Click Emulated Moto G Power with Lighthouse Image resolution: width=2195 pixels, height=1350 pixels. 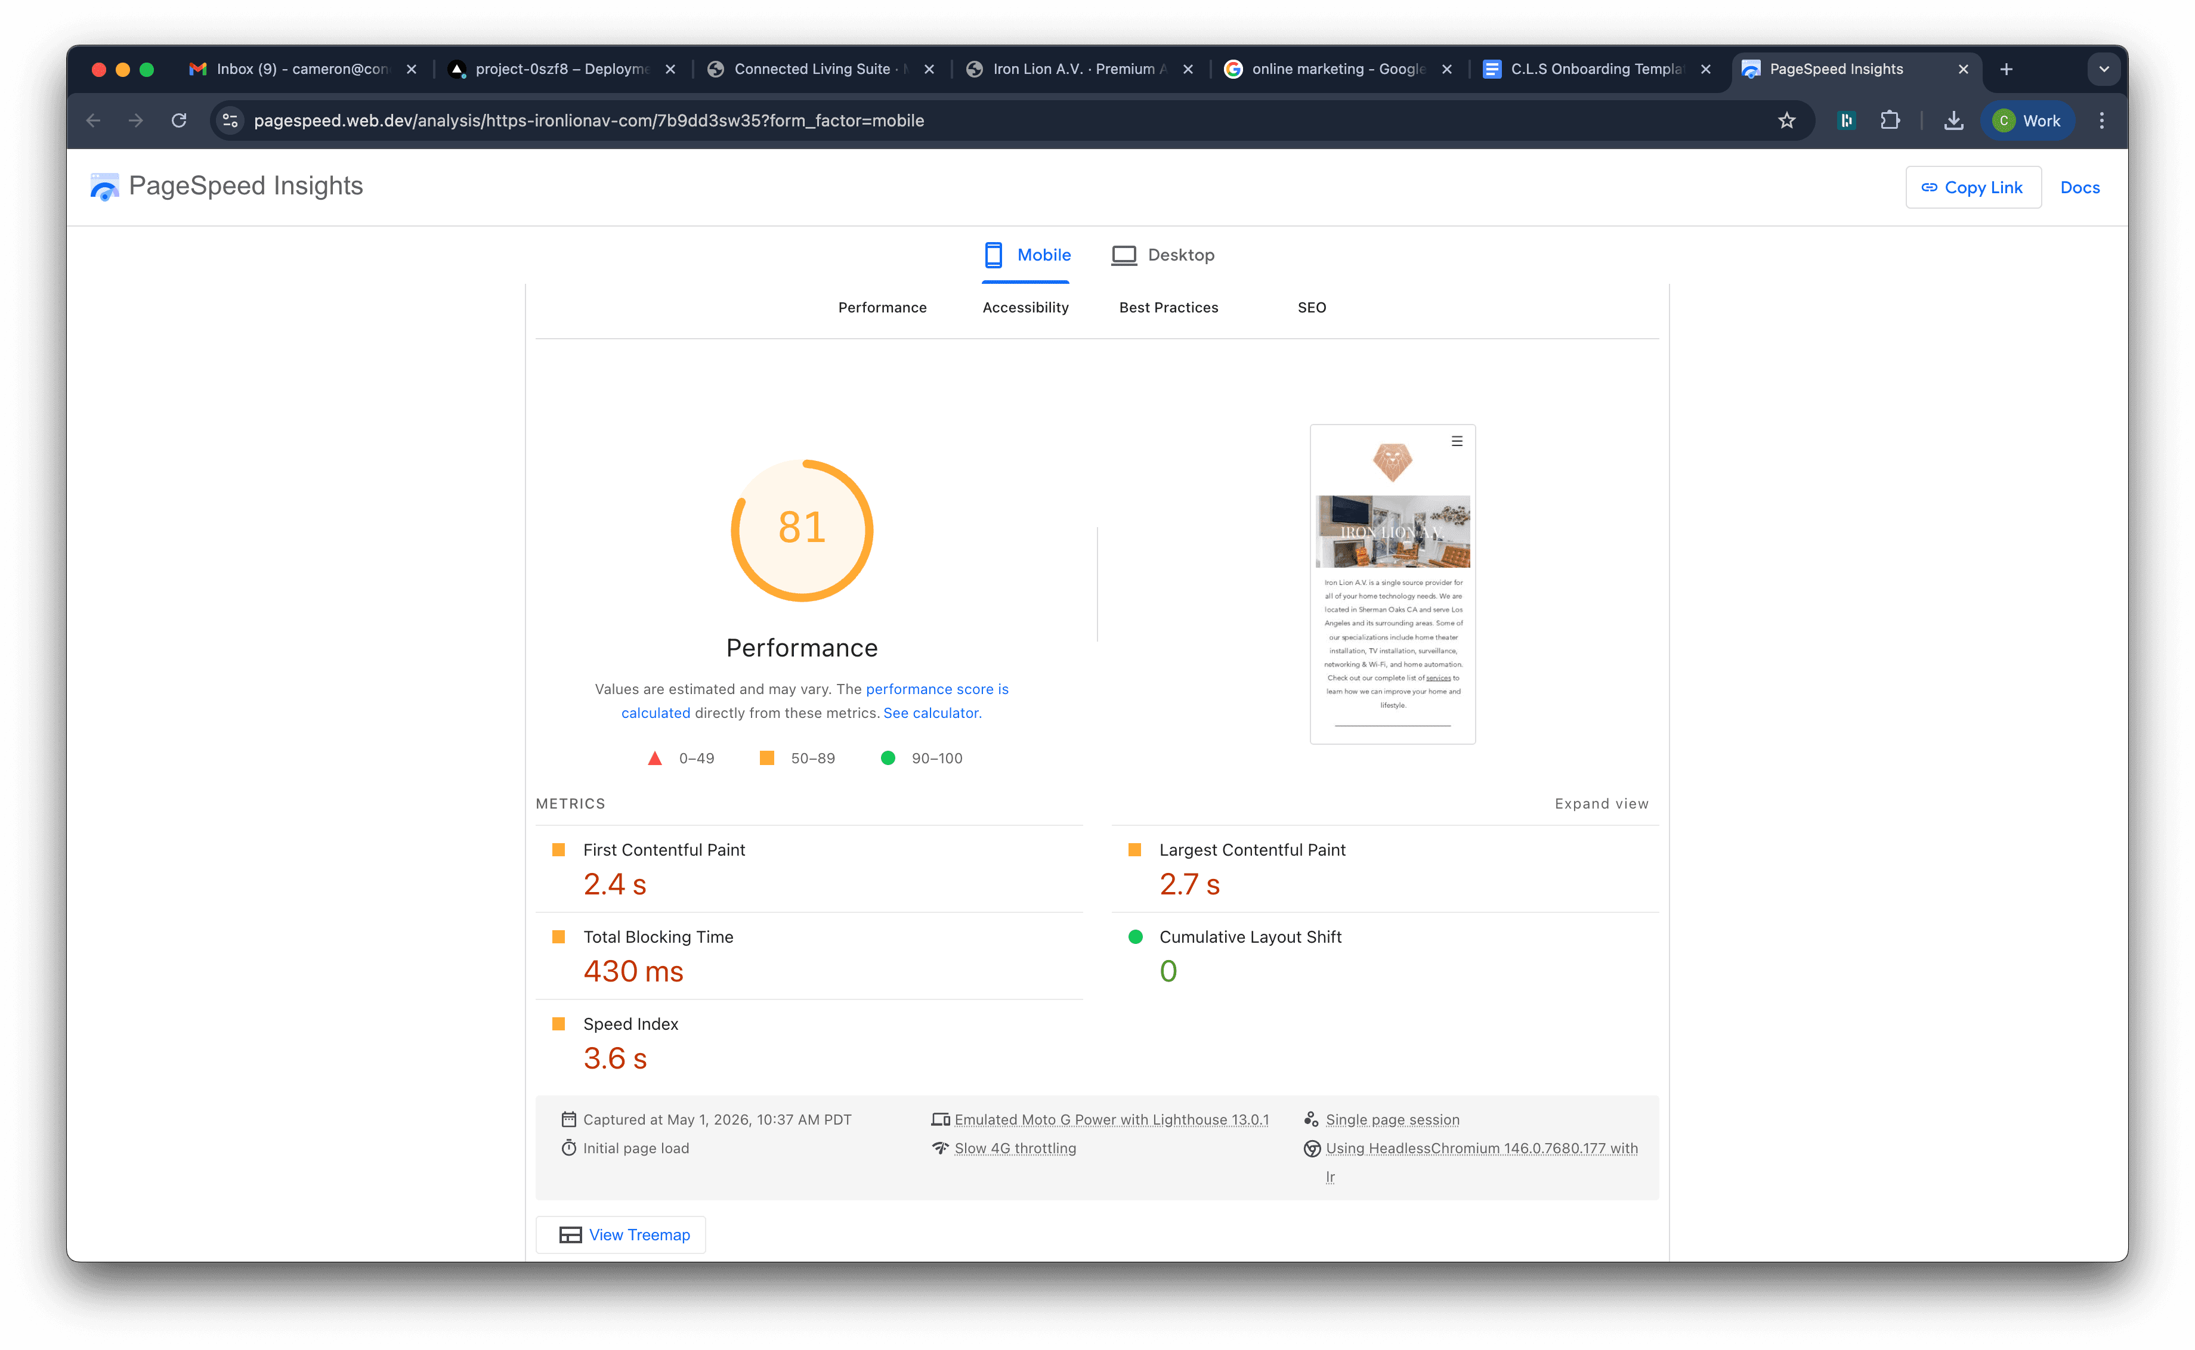click(x=1111, y=1120)
